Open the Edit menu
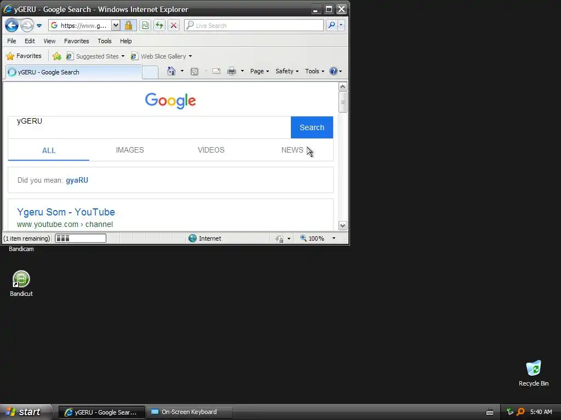Viewport: 561px width, 420px height. 30,41
